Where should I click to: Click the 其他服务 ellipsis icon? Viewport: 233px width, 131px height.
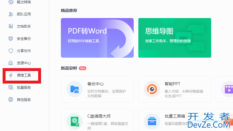pos(11,100)
